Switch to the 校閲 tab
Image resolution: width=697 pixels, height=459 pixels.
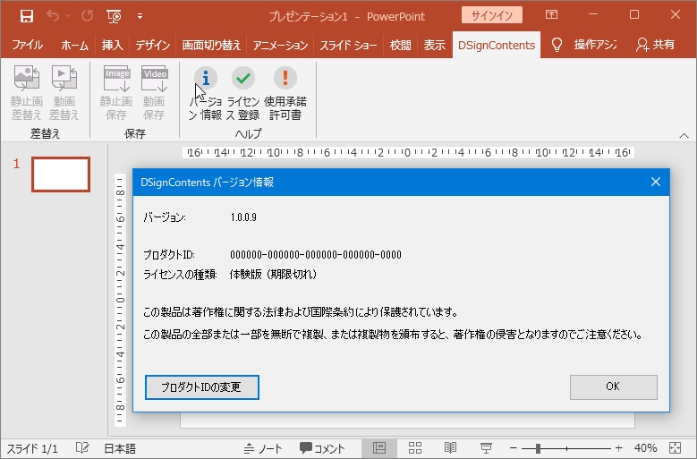point(400,45)
